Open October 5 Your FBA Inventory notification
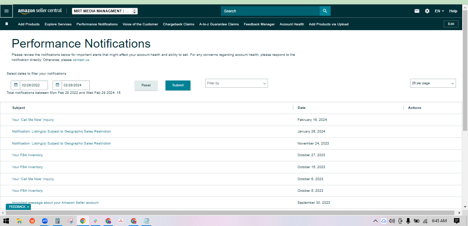Viewport: 468px width, 226px height. click(x=27, y=191)
